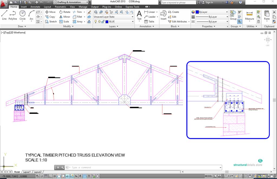Activate the Mirror tool
Image resolution: width=277 pixels, height=179 pixels.
(65, 17)
